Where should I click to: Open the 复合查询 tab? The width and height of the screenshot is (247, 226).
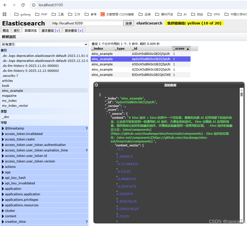click(74, 30)
